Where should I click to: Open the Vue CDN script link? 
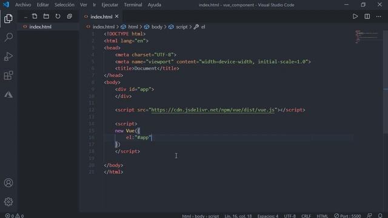(213, 110)
